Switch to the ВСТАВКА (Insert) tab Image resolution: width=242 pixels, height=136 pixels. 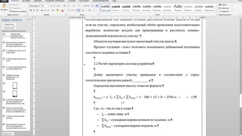pyautogui.click(x=26, y=1)
